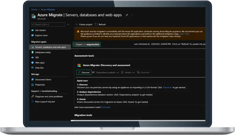
Task: Click the circular Refresh icon
Action: (96, 24)
